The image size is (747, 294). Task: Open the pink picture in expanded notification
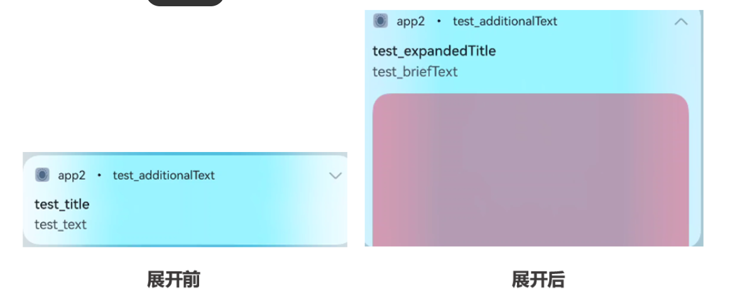point(531,170)
